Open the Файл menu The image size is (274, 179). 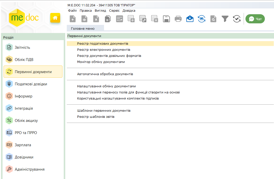[x=72, y=10]
